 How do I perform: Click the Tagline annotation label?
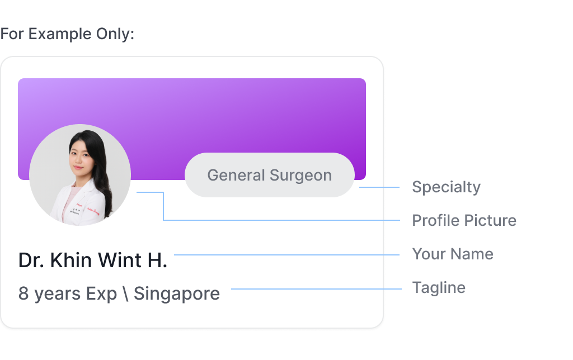click(439, 287)
